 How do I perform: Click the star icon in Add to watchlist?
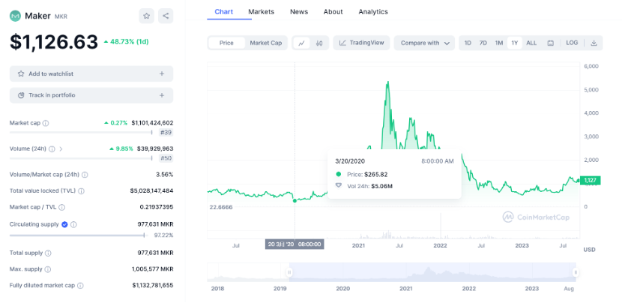coord(21,73)
